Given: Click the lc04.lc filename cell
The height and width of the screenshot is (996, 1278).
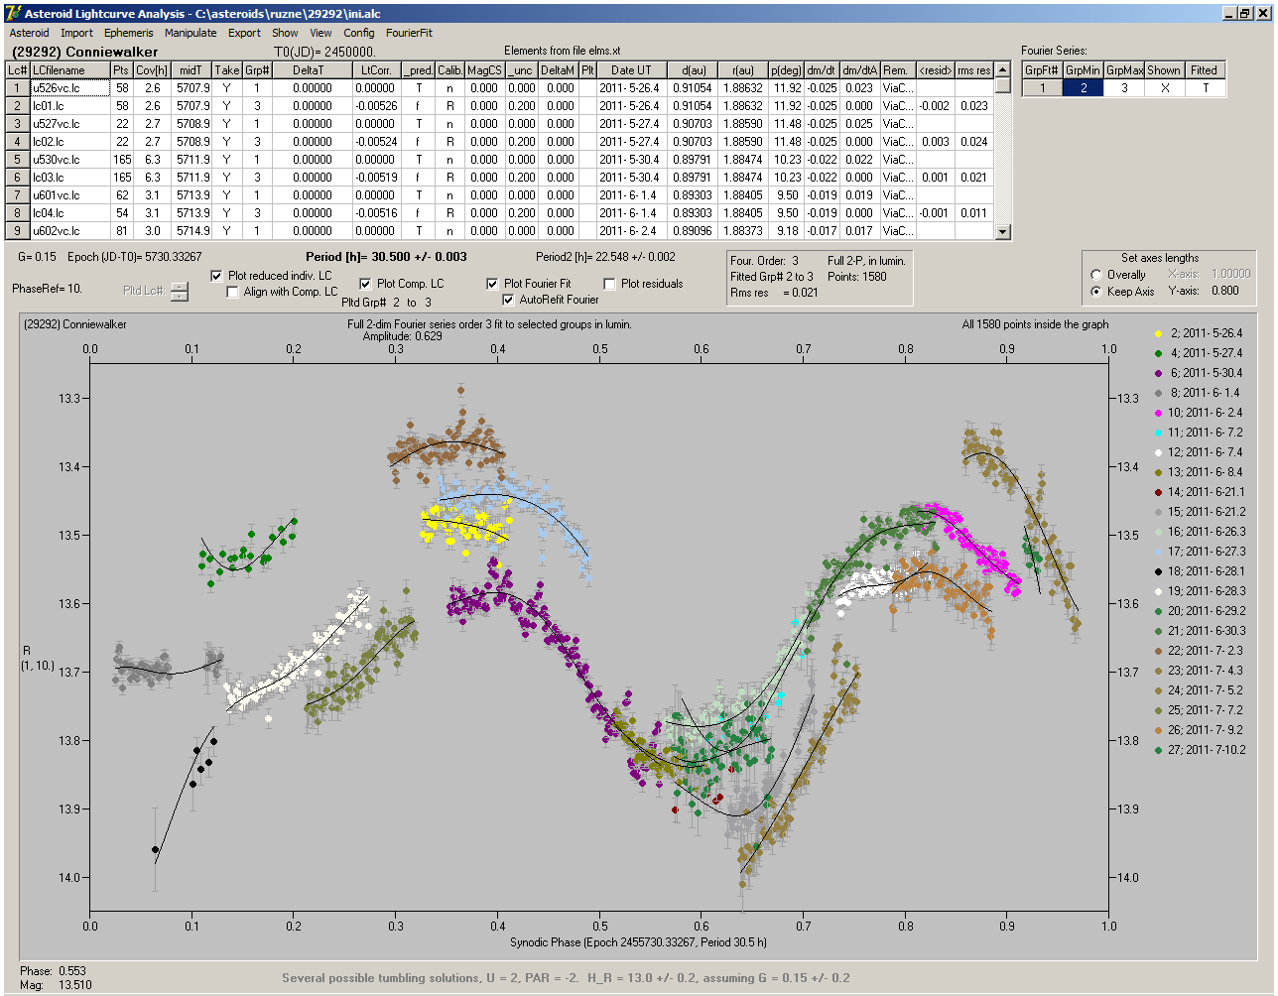Looking at the screenshot, I should [x=70, y=213].
